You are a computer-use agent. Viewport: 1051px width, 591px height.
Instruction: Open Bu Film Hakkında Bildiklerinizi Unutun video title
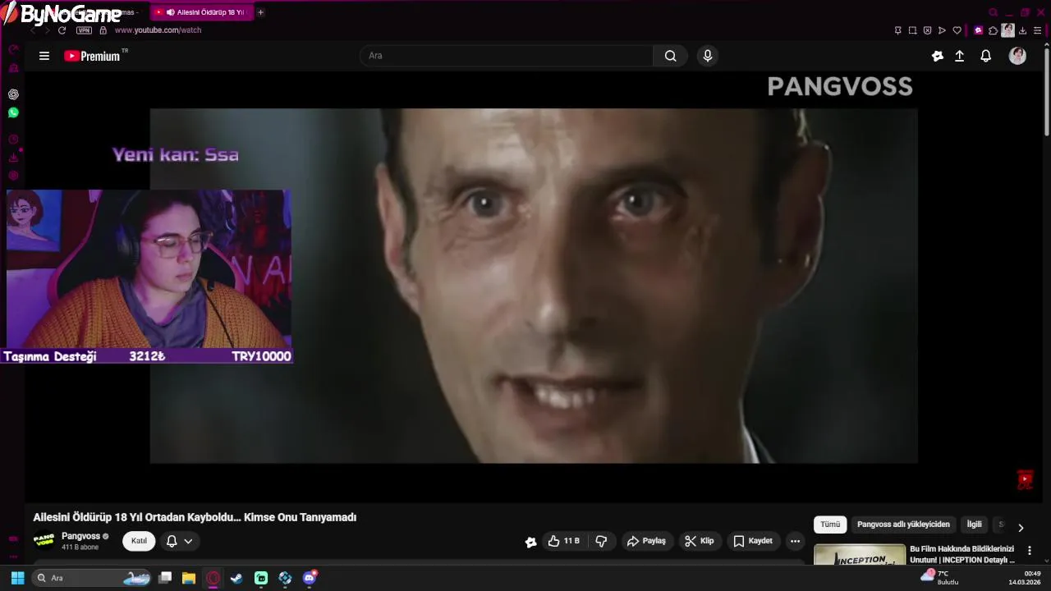point(962,554)
